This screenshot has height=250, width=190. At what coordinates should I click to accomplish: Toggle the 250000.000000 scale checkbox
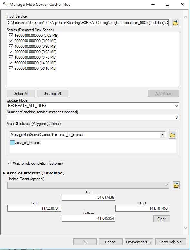pos(11,68)
